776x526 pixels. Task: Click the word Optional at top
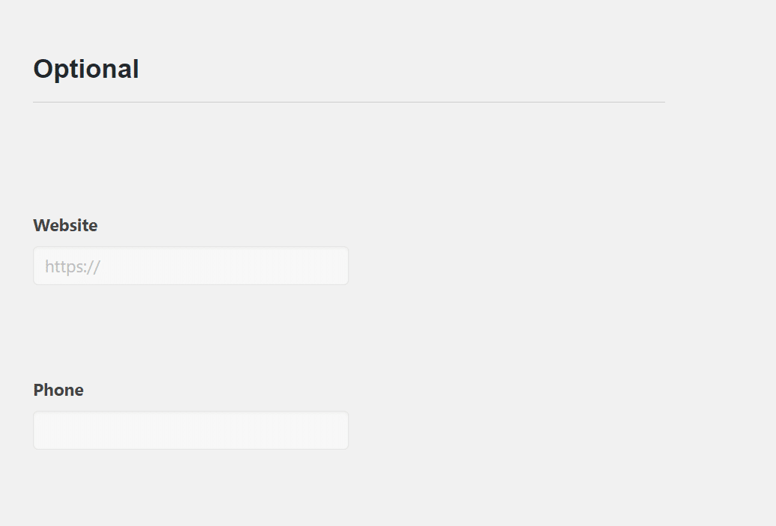click(86, 69)
